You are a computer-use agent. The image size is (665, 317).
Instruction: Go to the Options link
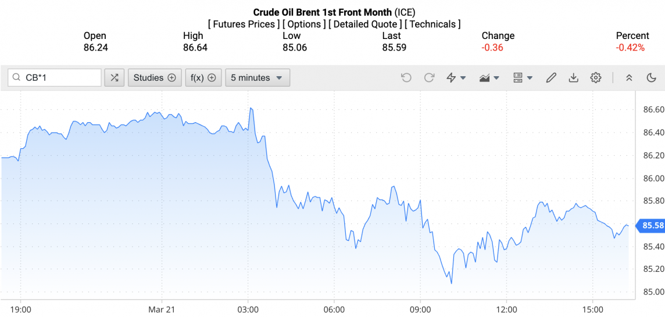pyautogui.click(x=304, y=24)
